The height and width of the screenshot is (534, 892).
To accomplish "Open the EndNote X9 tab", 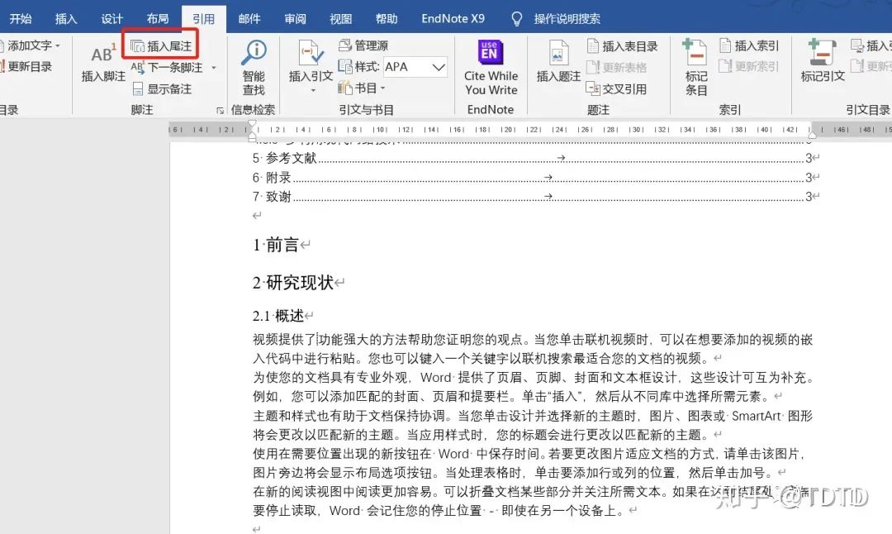I will 453,19.
